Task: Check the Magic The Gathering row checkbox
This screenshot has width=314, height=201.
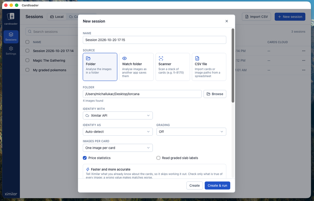Action: [27, 60]
